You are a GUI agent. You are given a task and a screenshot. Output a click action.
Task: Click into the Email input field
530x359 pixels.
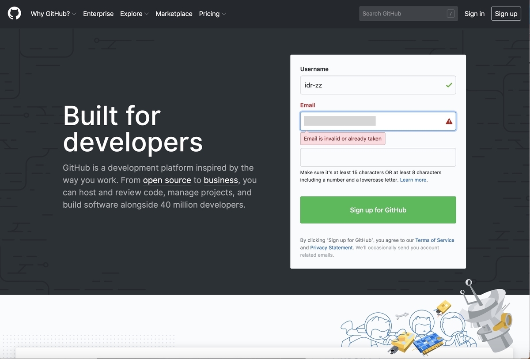coord(378,121)
